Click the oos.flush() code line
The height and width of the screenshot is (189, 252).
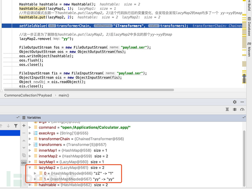coord(31,60)
